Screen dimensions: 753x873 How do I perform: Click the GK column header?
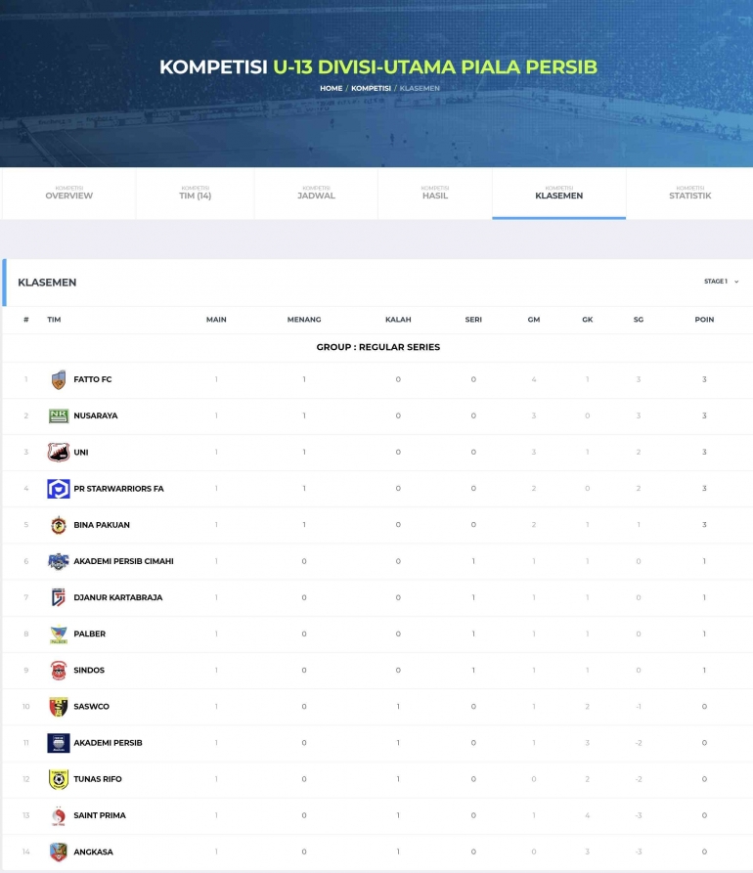click(x=588, y=320)
